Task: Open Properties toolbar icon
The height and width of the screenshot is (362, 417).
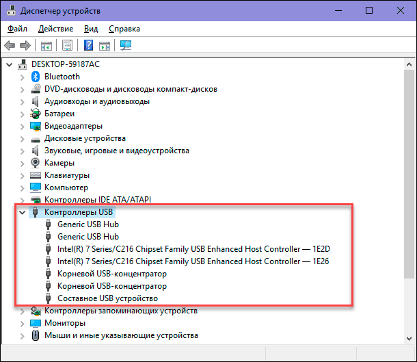Action: pos(67,46)
